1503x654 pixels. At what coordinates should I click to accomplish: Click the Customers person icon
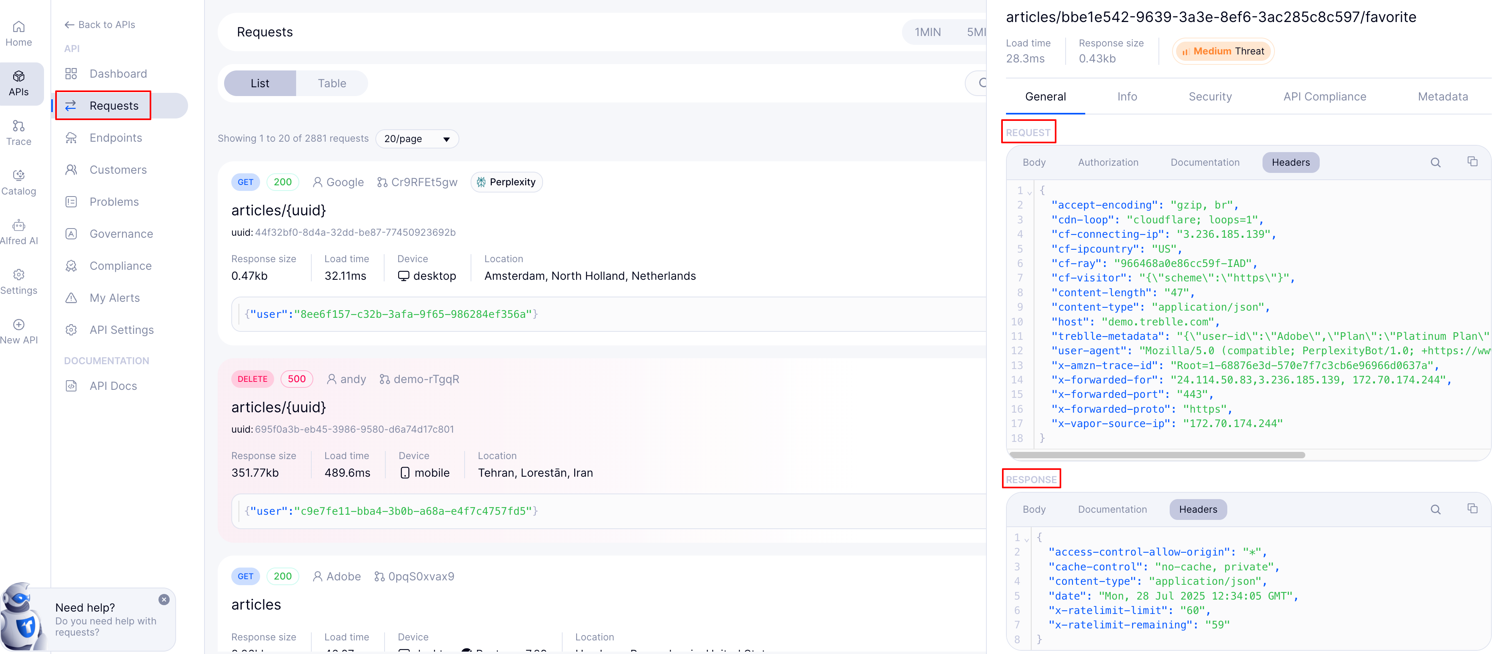click(71, 170)
